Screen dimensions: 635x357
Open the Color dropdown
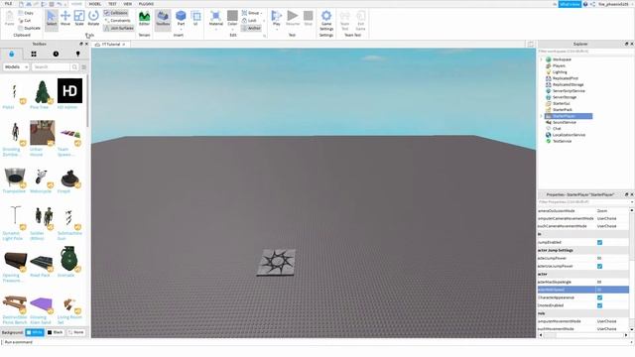pos(232,20)
